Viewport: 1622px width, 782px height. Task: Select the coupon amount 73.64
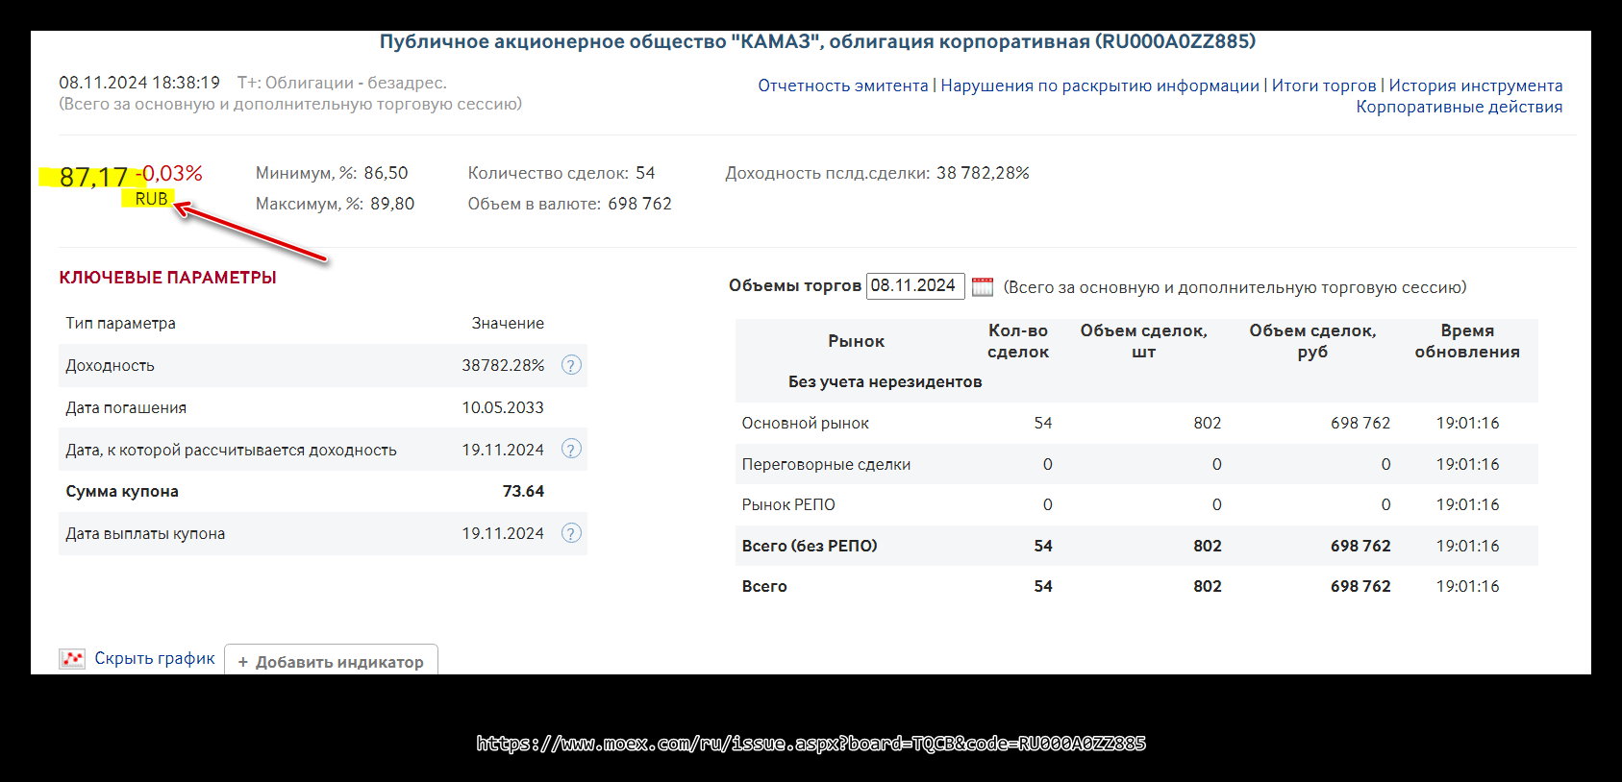pyautogui.click(x=523, y=491)
